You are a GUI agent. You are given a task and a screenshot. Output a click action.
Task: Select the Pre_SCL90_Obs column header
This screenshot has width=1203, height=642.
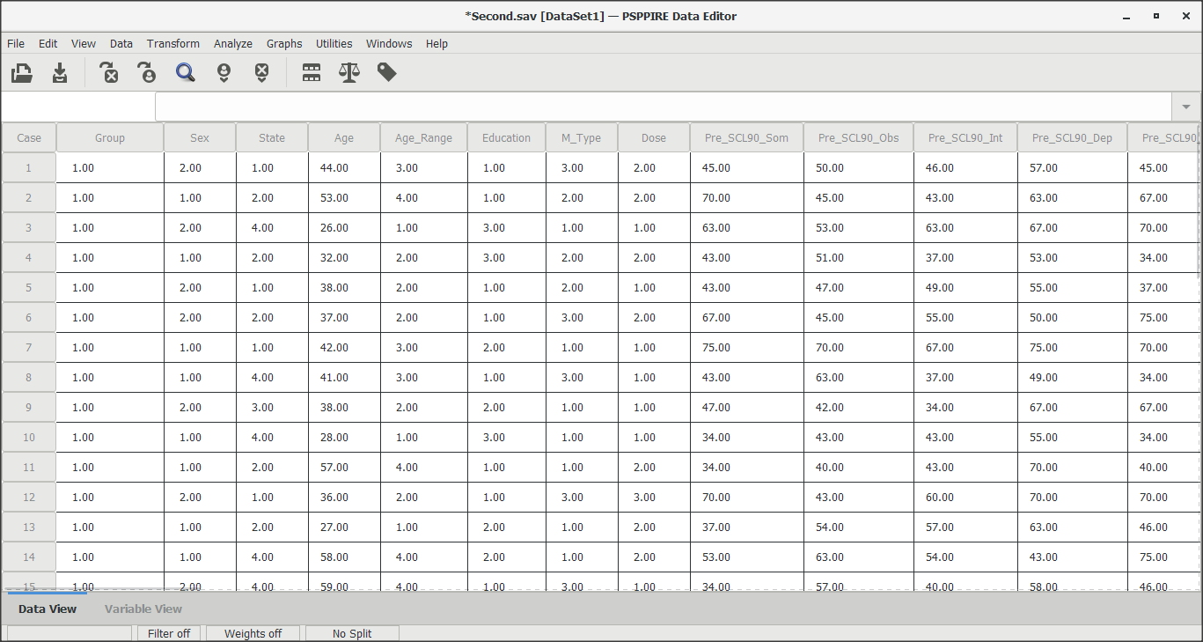[859, 137]
